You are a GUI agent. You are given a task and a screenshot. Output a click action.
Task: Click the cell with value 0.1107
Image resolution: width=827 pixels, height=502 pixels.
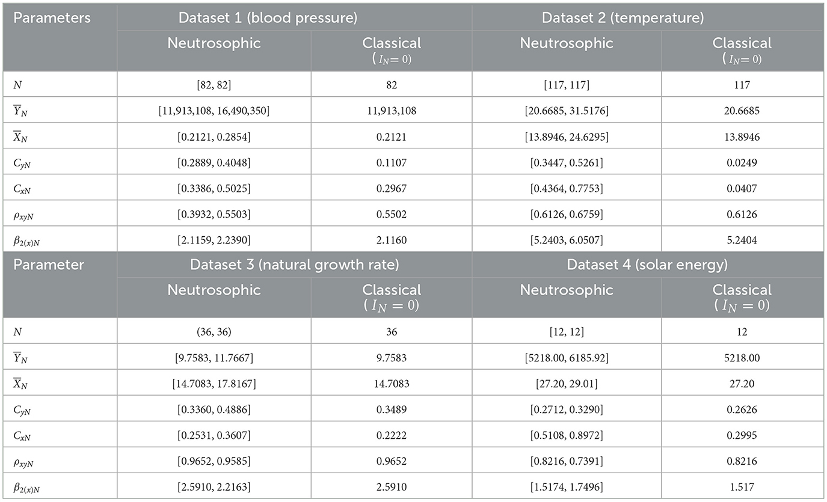point(392,162)
